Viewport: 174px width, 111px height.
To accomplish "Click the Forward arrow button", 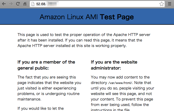I will [x=11, y=4].
